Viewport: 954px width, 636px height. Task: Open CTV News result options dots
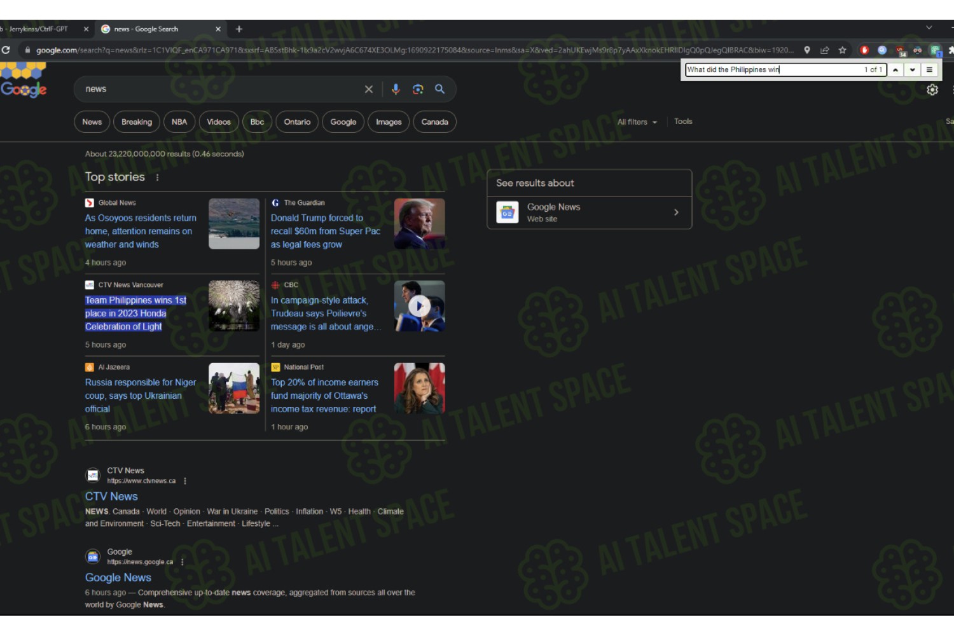point(185,481)
